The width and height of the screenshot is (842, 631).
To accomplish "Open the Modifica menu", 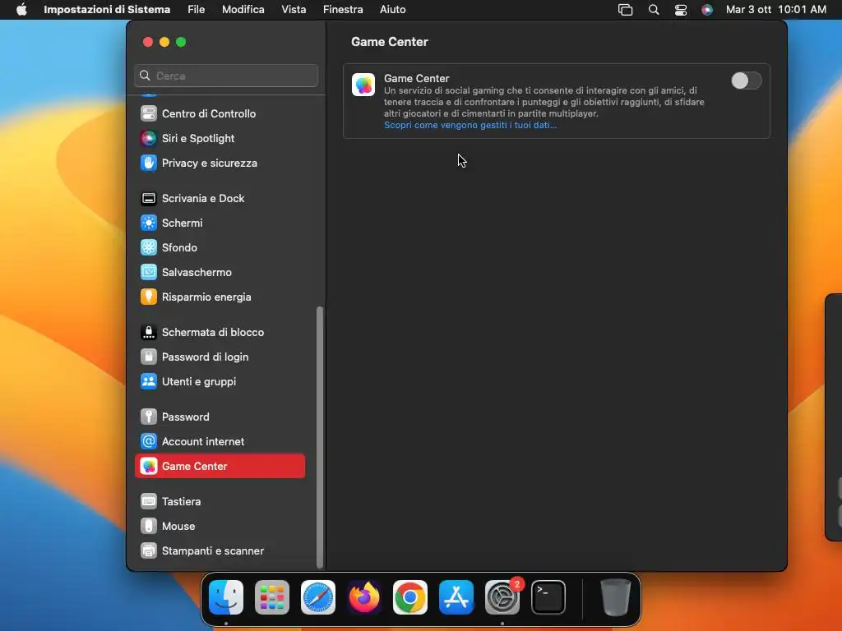I will tap(243, 10).
